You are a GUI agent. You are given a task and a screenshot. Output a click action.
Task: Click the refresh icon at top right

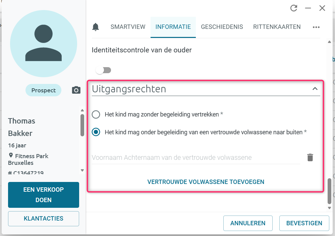click(x=294, y=8)
